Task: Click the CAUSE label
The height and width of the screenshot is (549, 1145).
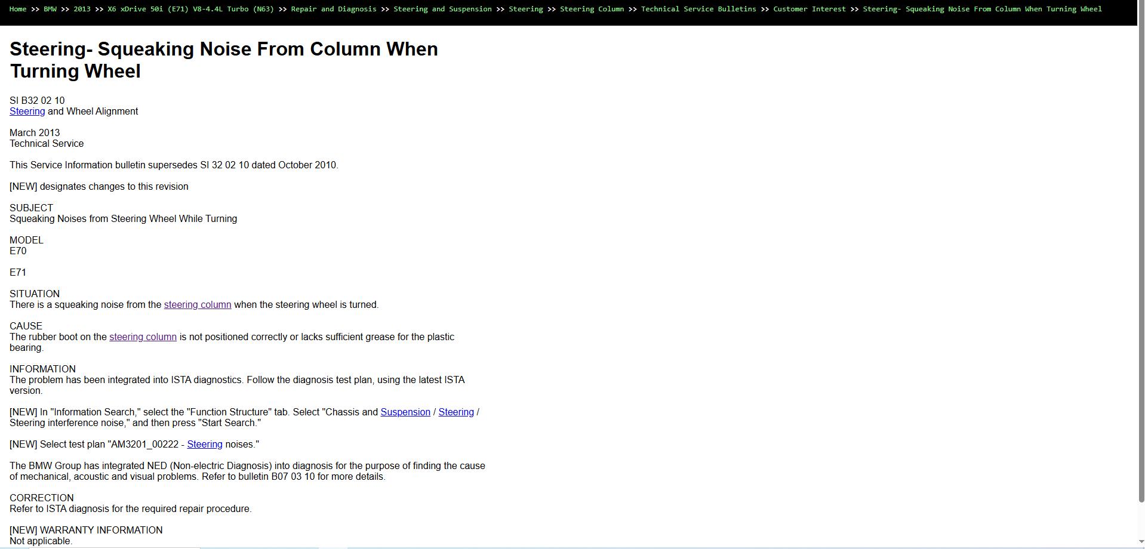Action: point(26,326)
